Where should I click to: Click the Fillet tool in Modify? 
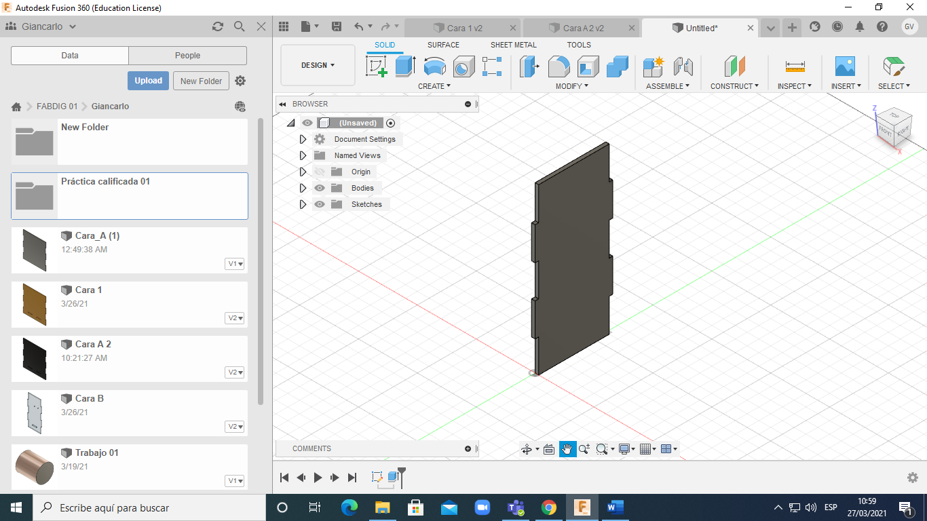pyautogui.click(x=559, y=66)
